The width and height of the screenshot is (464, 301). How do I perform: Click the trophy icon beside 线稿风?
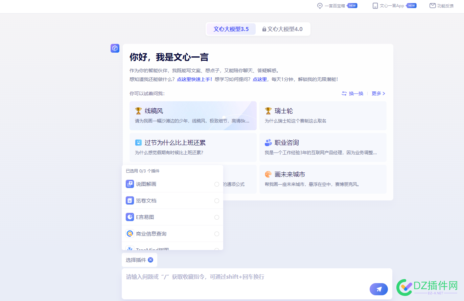pos(138,111)
